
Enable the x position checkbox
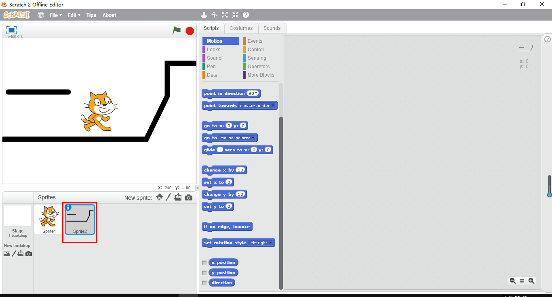click(204, 263)
